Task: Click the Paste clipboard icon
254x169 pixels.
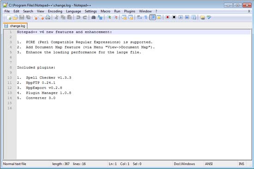Action: click(70, 17)
